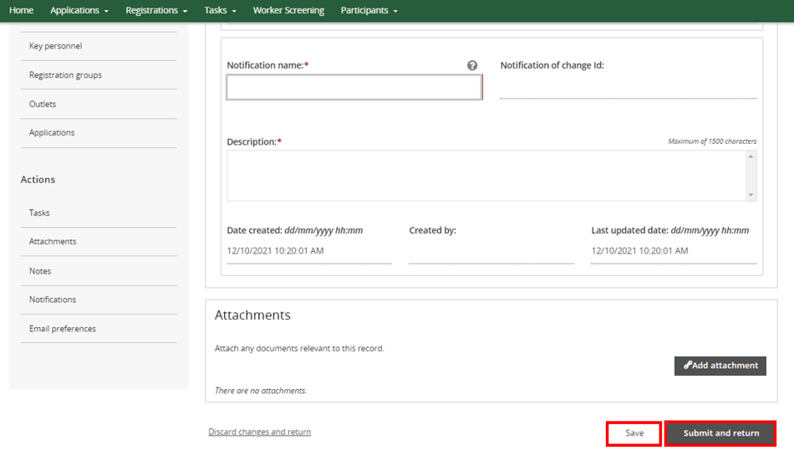Click the Notification name help icon

pos(472,65)
